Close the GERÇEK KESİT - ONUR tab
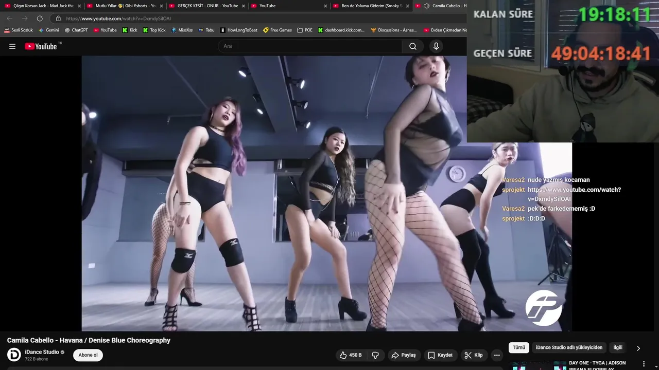 (x=244, y=6)
